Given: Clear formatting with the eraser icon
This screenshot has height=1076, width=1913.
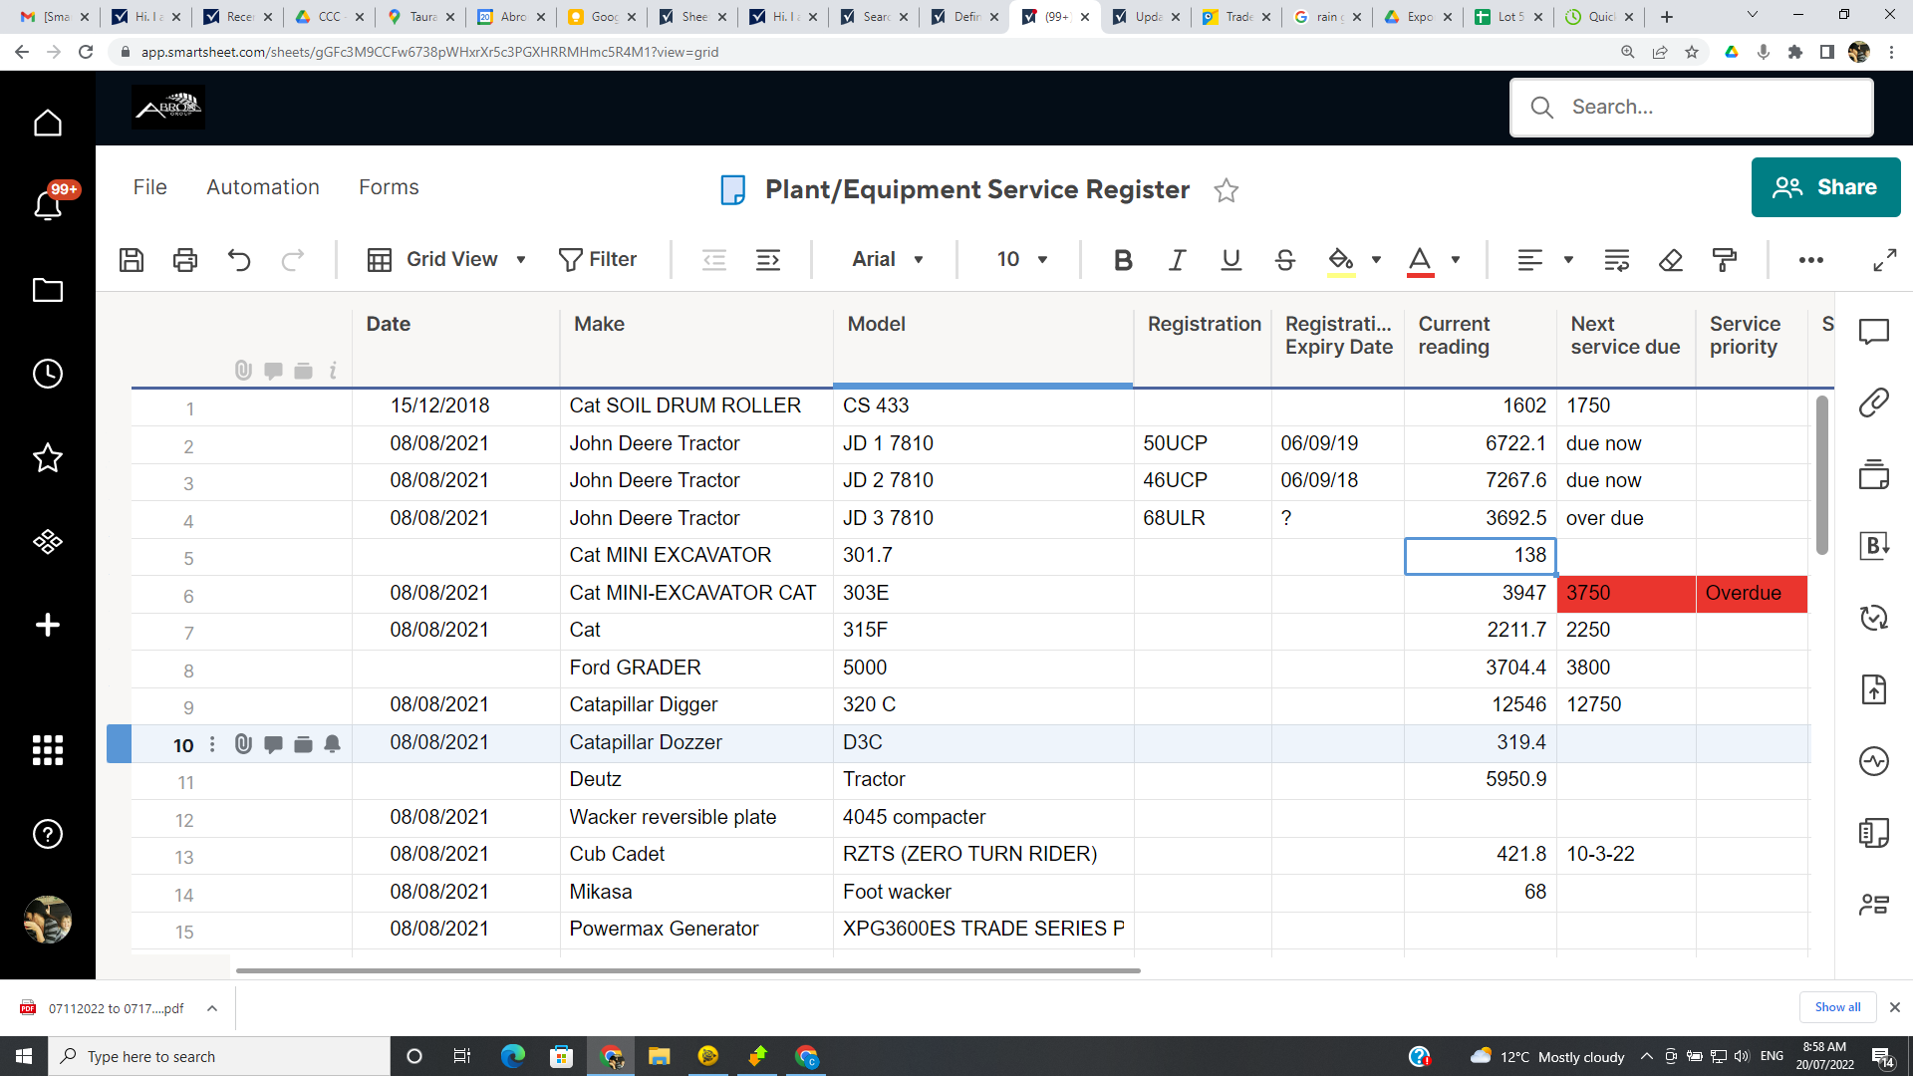Looking at the screenshot, I should (x=1672, y=260).
